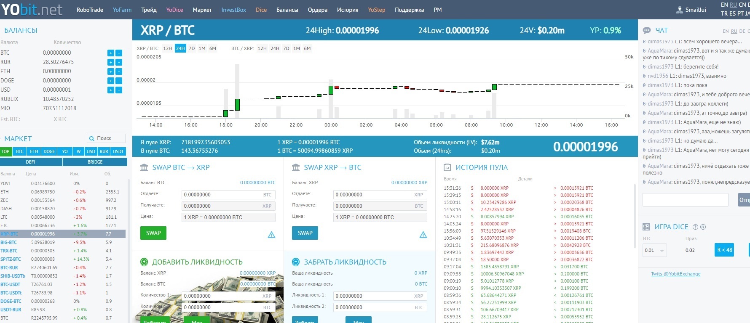Click the DOGE deposit plus icon
Image resolution: width=750 pixels, height=323 pixels.
click(x=110, y=81)
